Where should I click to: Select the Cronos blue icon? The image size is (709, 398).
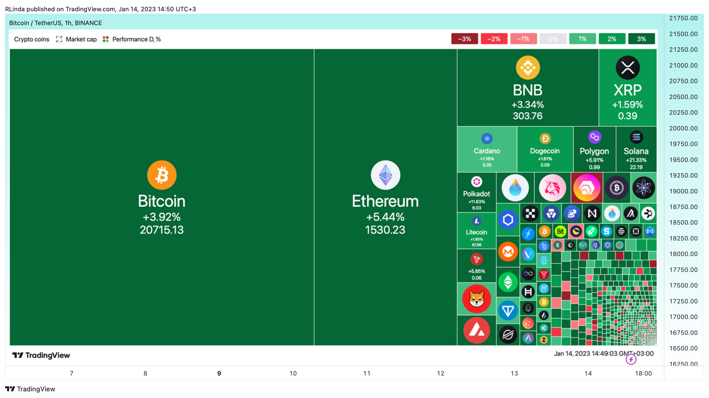(x=551, y=213)
